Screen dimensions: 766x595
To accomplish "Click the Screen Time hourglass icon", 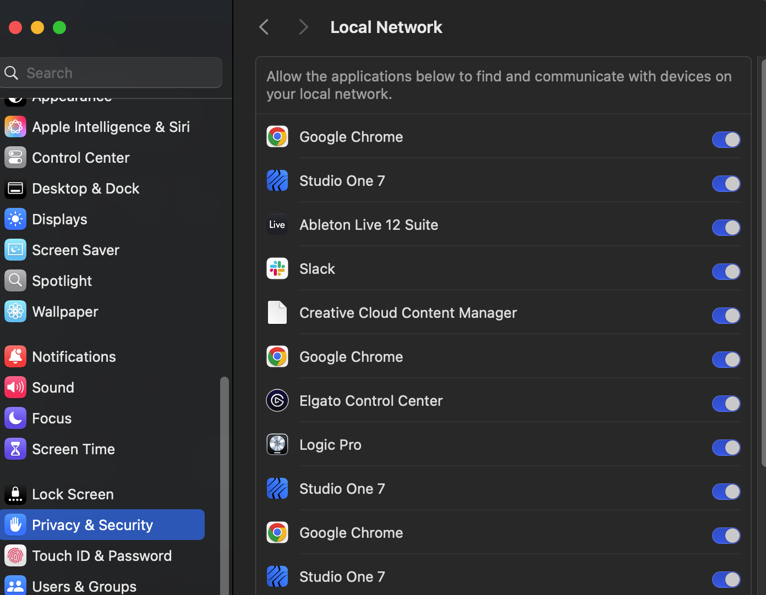I will [x=15, y=449].
